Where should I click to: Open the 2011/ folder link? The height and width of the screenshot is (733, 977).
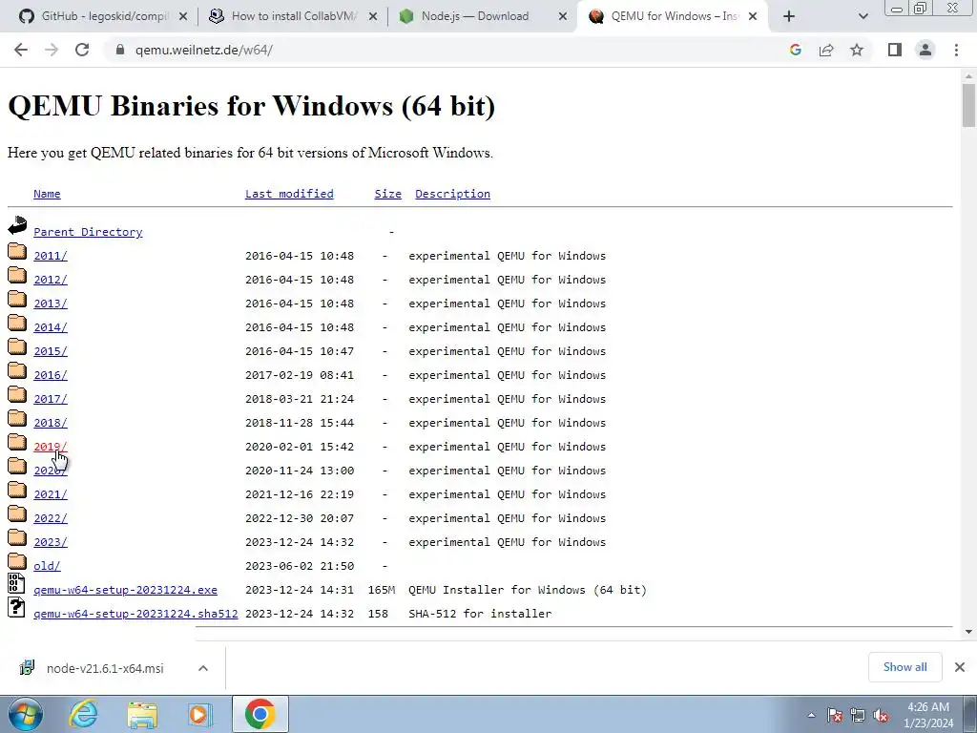click(x=51, y=256)
